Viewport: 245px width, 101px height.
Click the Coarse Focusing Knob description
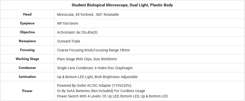point(93,50)
